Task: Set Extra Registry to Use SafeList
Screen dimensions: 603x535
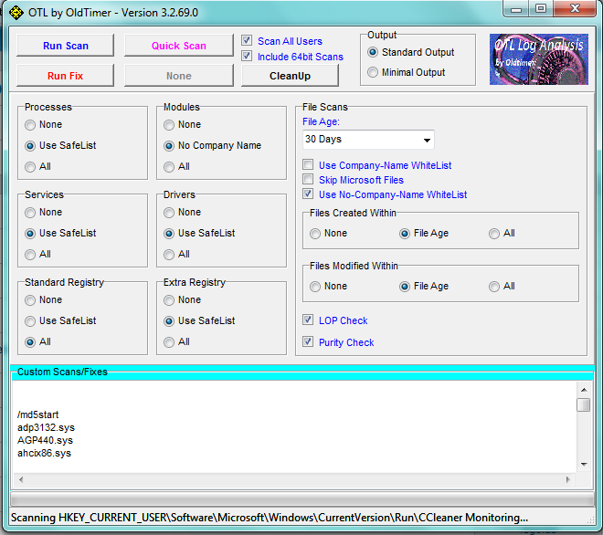Action: (x=169, y=321)
